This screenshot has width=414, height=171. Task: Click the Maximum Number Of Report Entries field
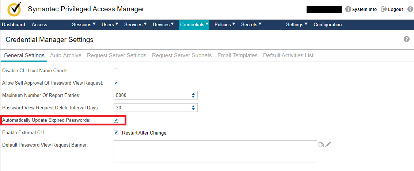pos(156,95)
